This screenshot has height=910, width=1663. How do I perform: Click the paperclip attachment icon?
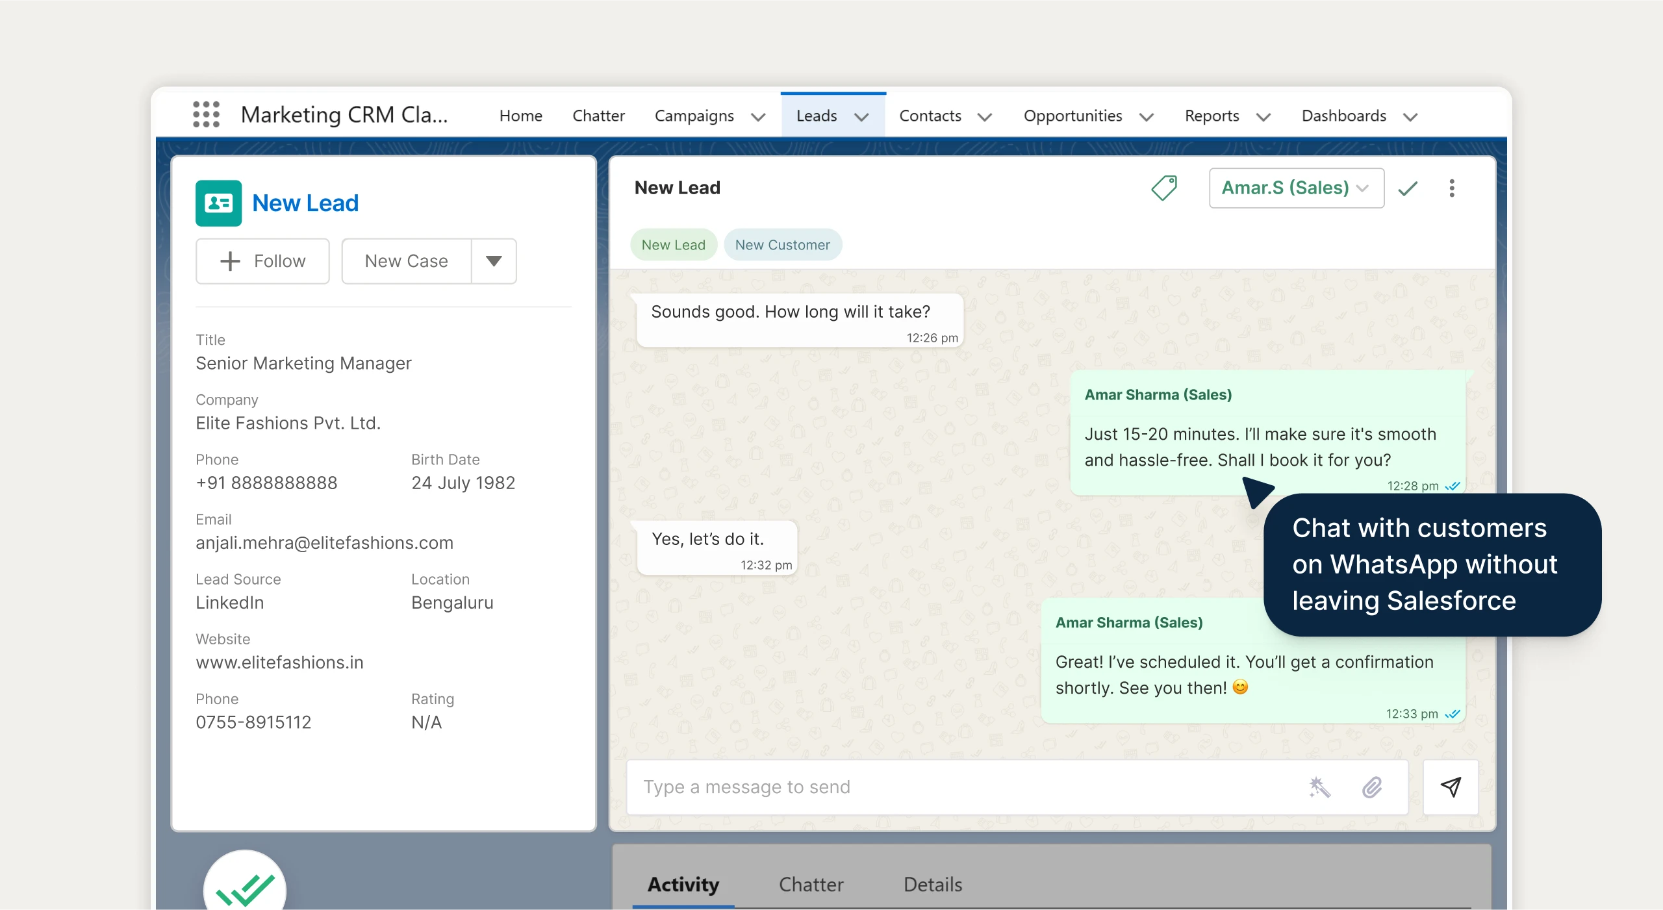(1372, 787)
